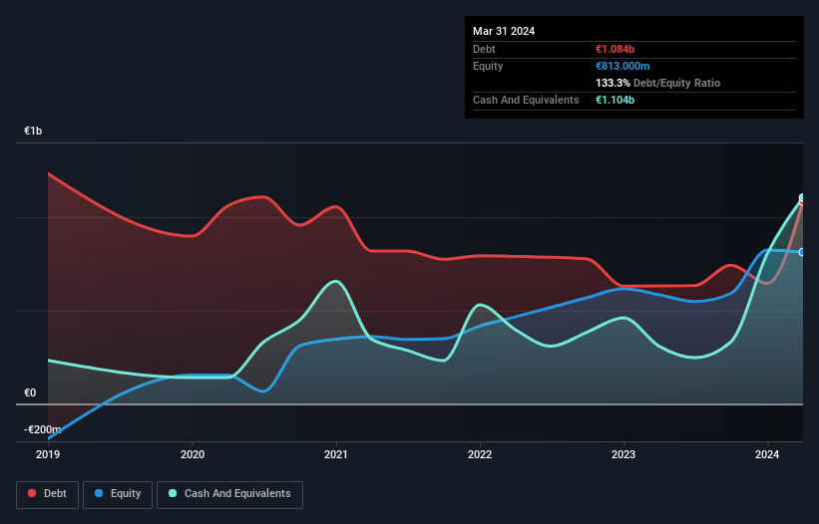
Task: Toggle the Debt series legend button
Action: click(x=48, y=494)
